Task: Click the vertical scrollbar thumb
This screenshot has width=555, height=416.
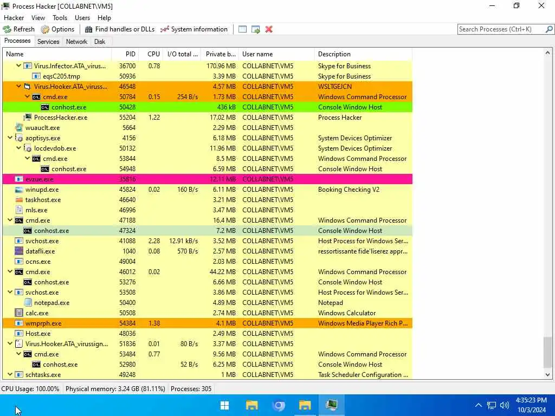Action: click(547, 352)
